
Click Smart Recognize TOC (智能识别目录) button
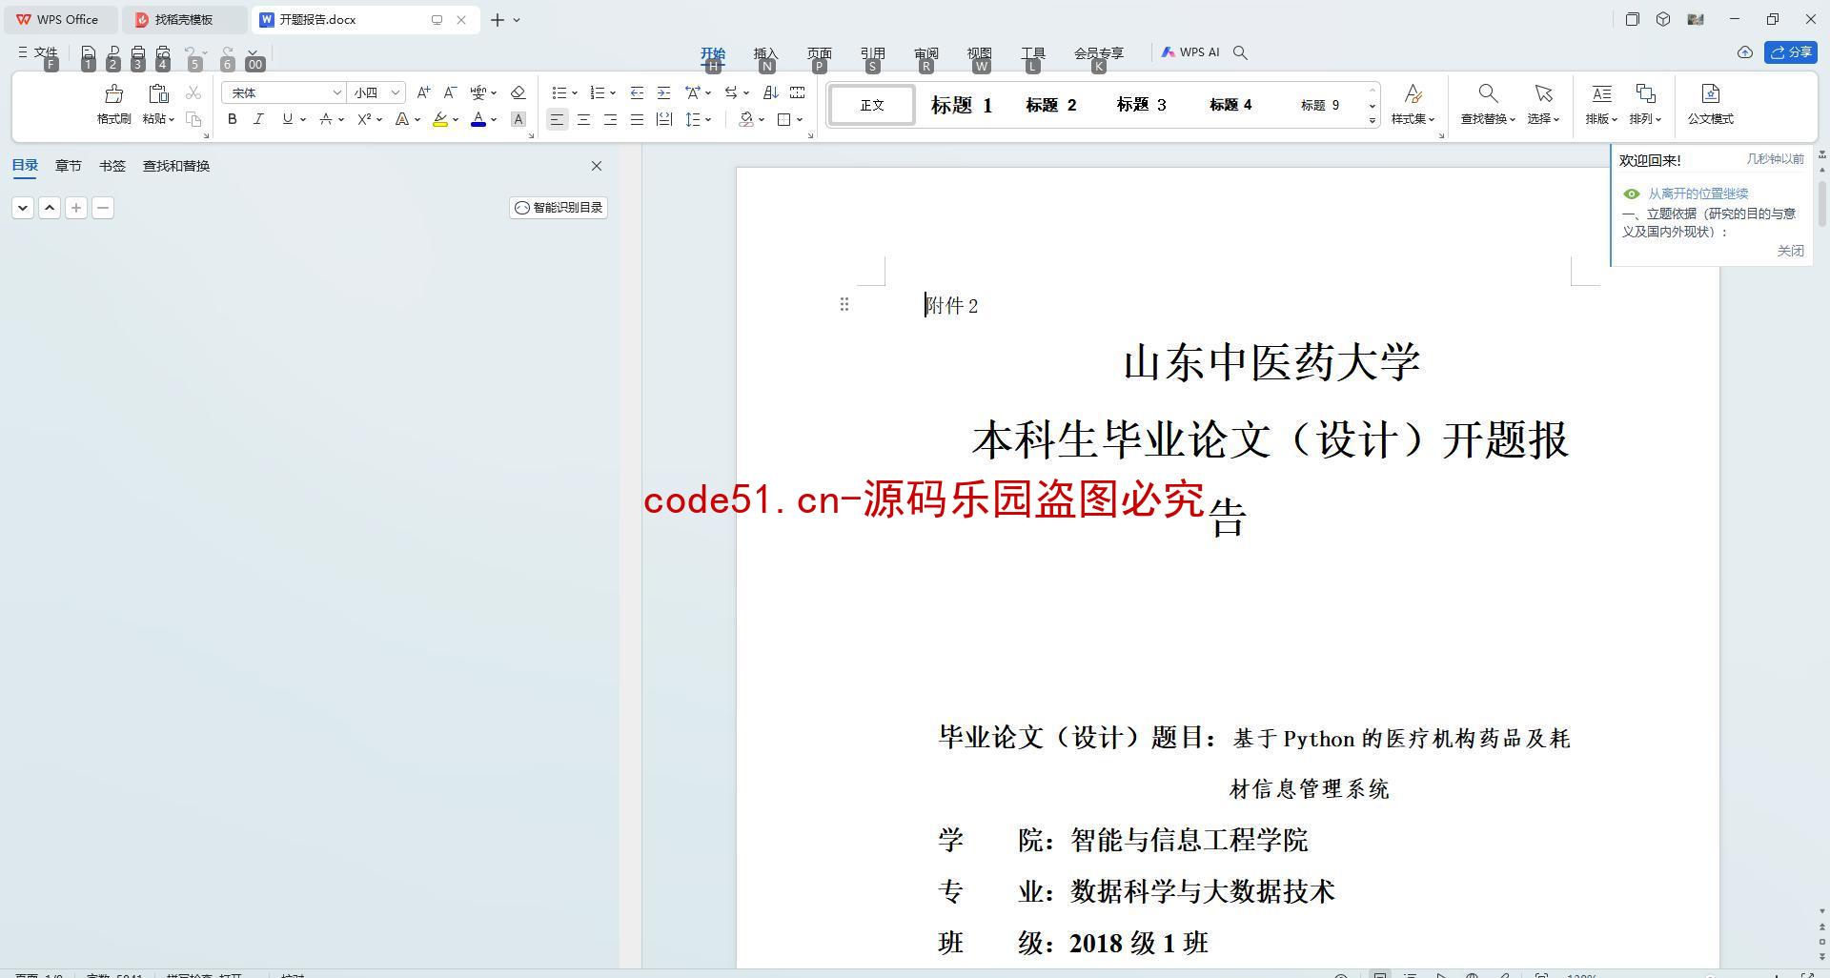click(559, 208)
